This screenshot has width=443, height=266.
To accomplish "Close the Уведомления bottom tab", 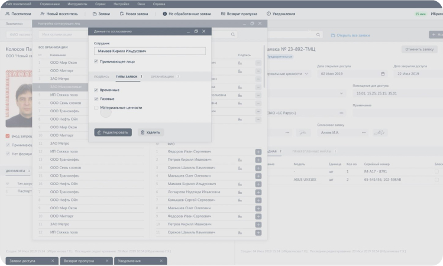I will tap(161, 261).
